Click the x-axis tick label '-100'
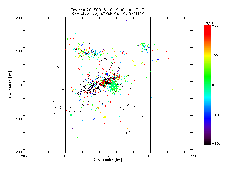227x170 pixels. pyautogui.click(x=65, y=156)
